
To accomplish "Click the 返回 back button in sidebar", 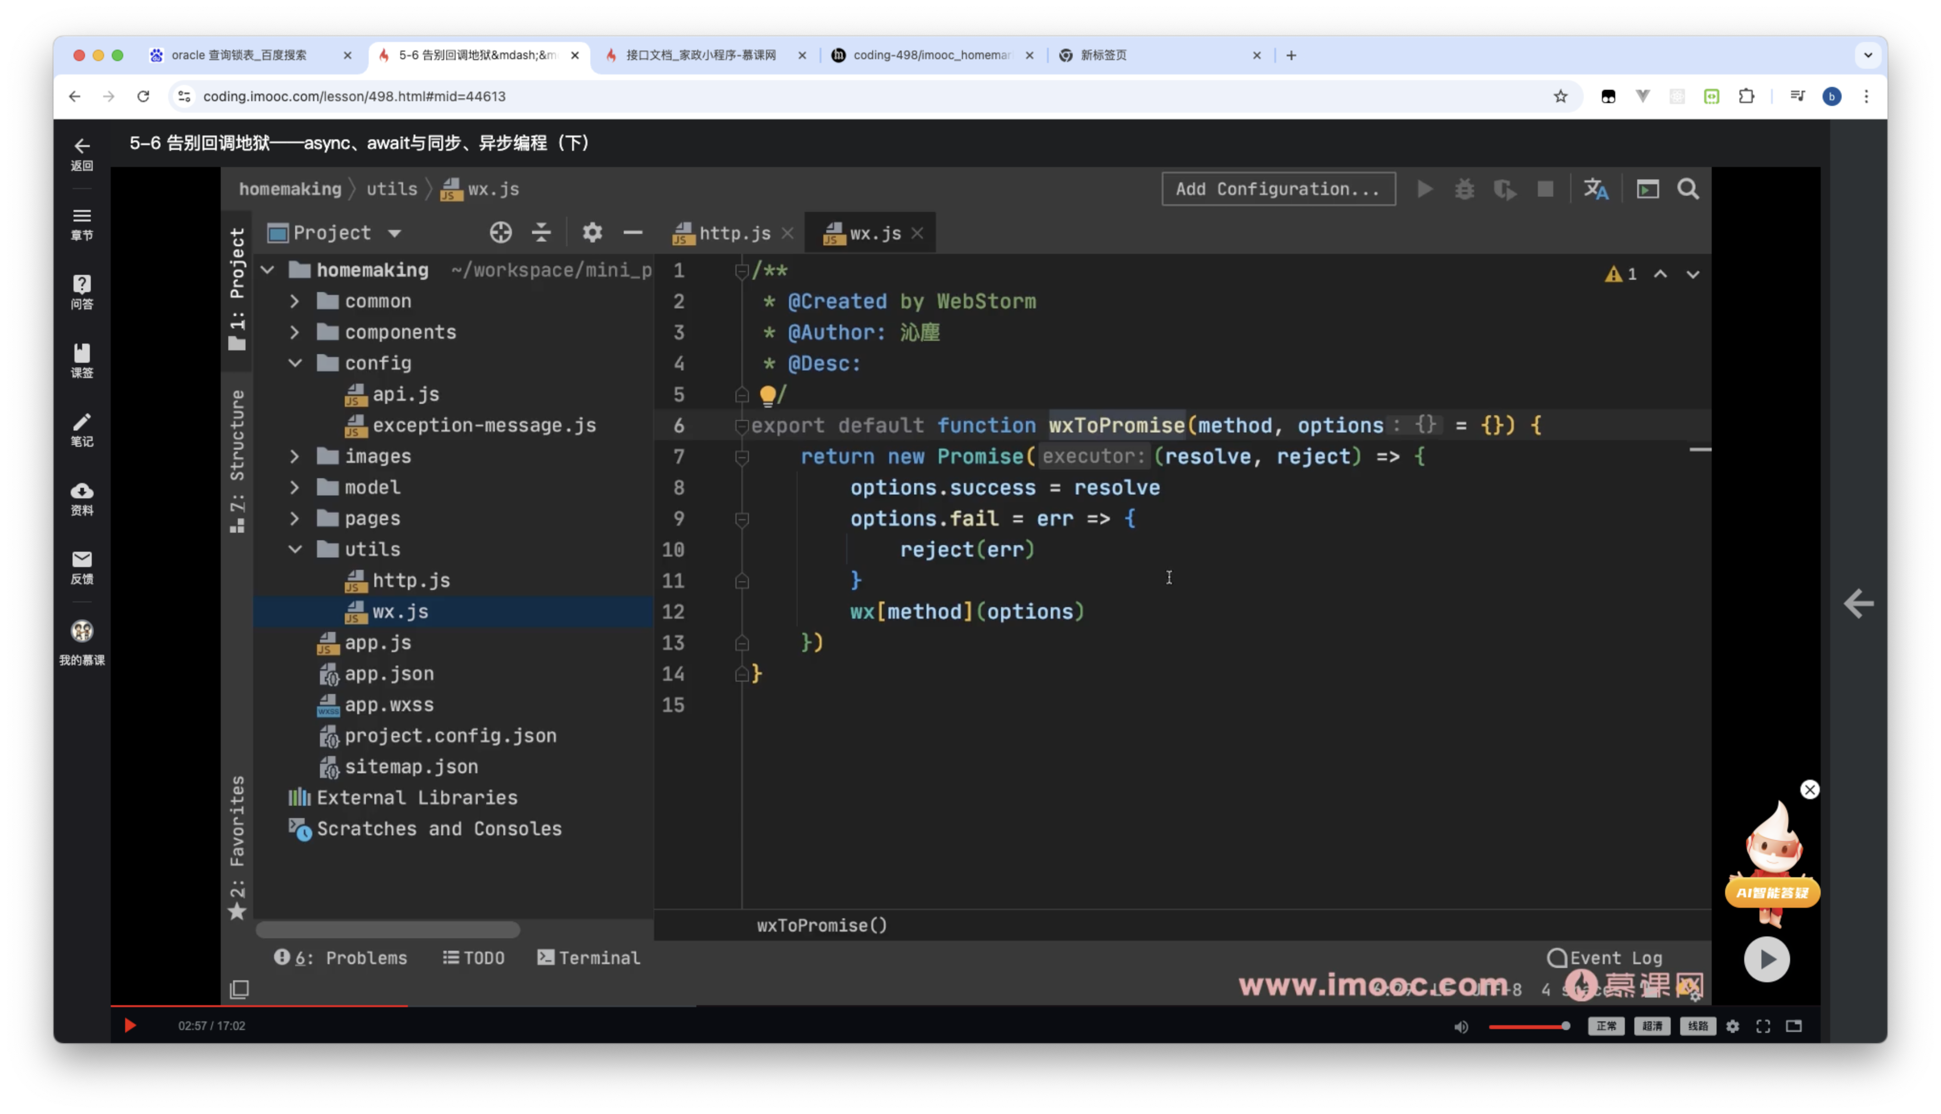I will [82, 154].
